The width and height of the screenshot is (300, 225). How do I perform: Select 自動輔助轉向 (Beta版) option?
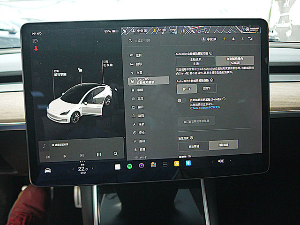(x=235, y=60)
